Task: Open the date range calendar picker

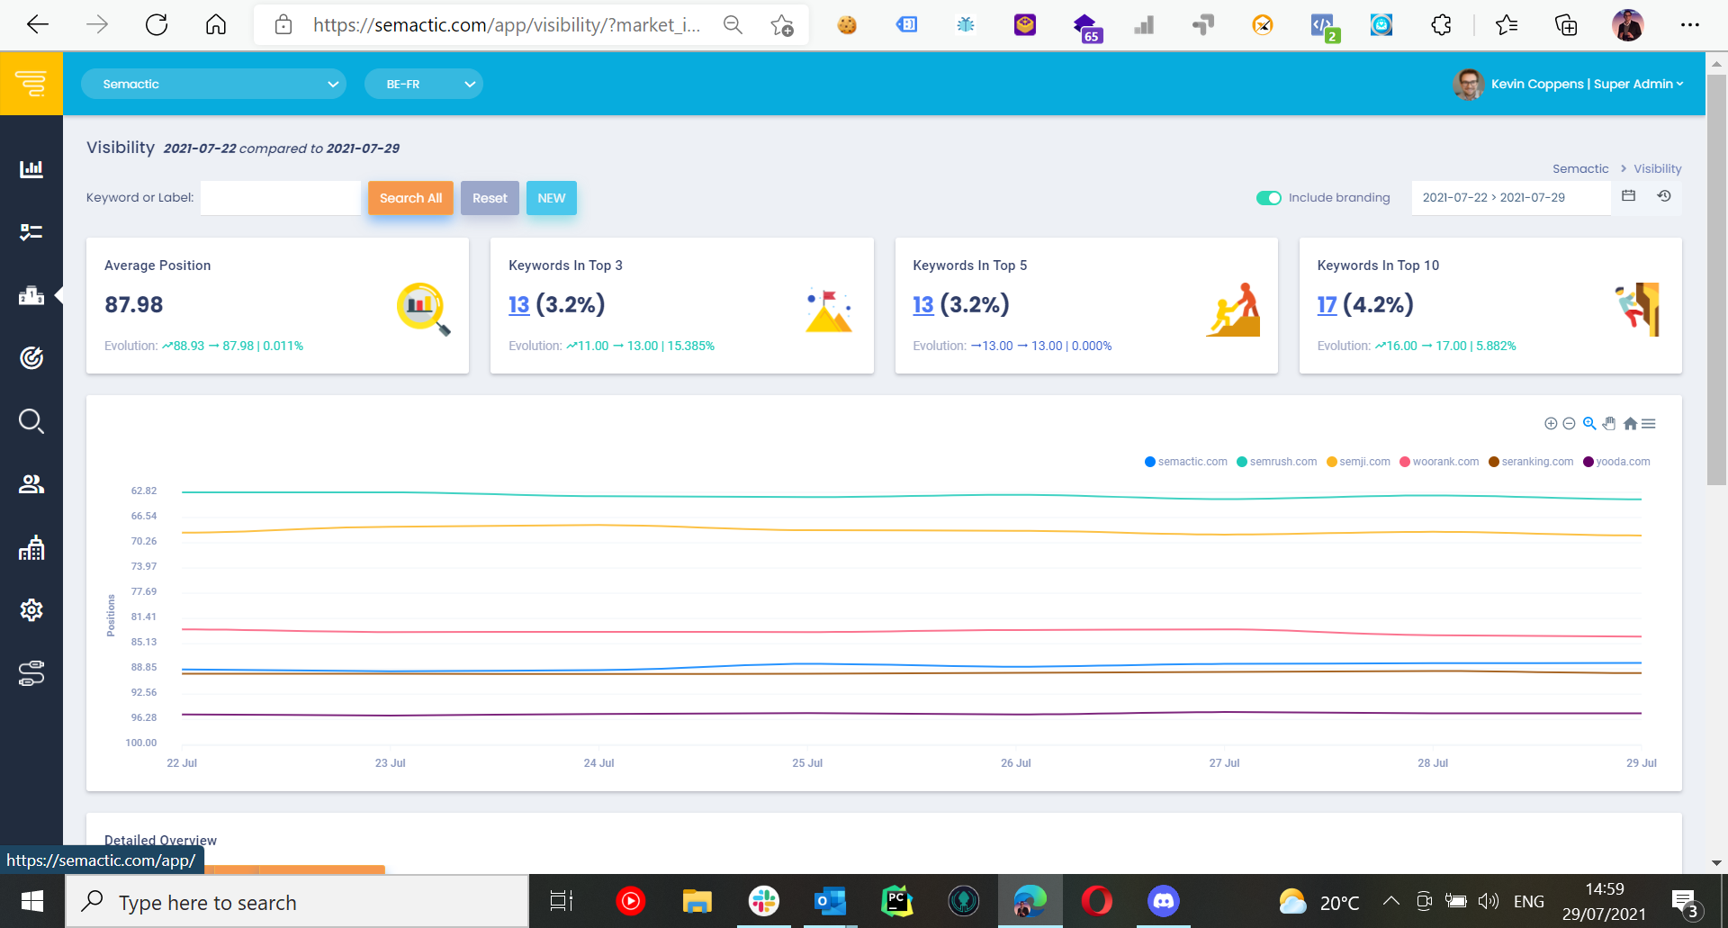Action: [x=1628, y=196]
